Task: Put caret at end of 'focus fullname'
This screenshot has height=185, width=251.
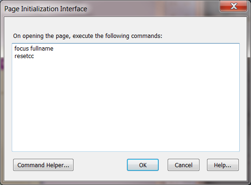Action: (54, 49)
